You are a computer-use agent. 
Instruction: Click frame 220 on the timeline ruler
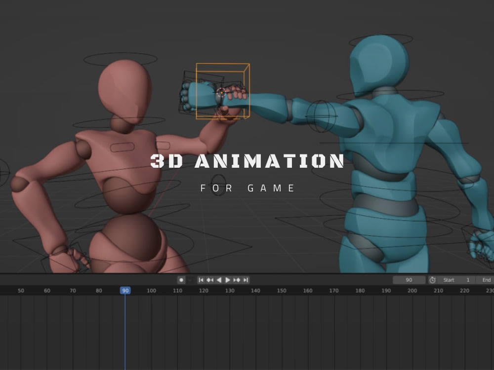point(464,291)
